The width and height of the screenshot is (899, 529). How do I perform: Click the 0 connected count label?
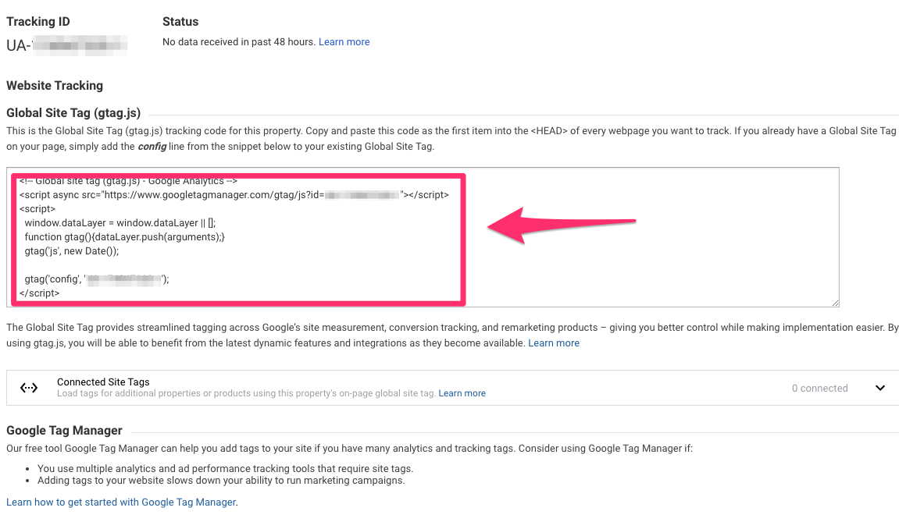tap(819, 387)
